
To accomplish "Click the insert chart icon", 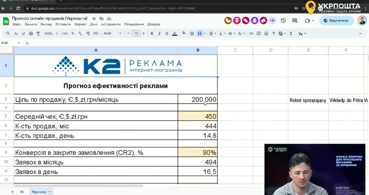I will [266, 34].
